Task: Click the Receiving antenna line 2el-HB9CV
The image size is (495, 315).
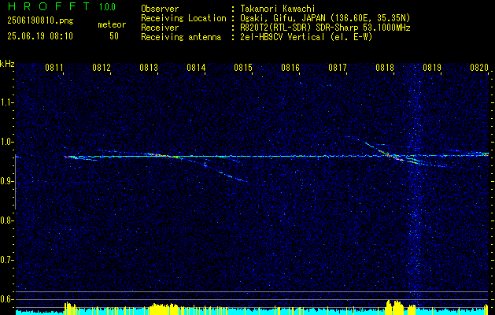Action: 305,37
